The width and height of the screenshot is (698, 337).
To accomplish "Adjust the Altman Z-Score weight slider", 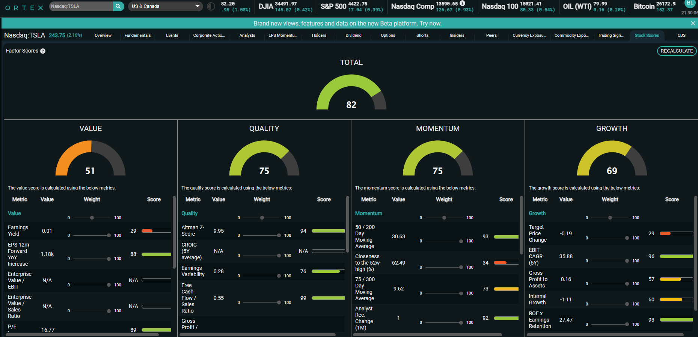I will pos(262,235).
